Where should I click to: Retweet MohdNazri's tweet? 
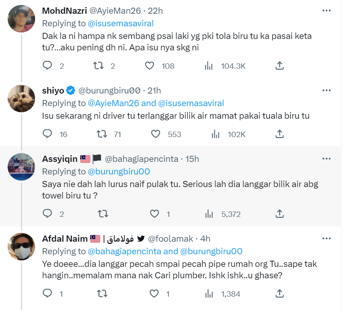(x=98, y=66)
